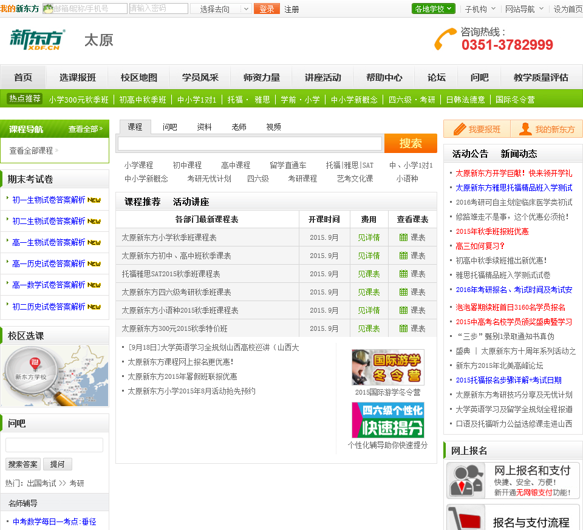Open 高三如何复习? announcement
Viewport: 583px width, 530px height.
click(480, 246)
